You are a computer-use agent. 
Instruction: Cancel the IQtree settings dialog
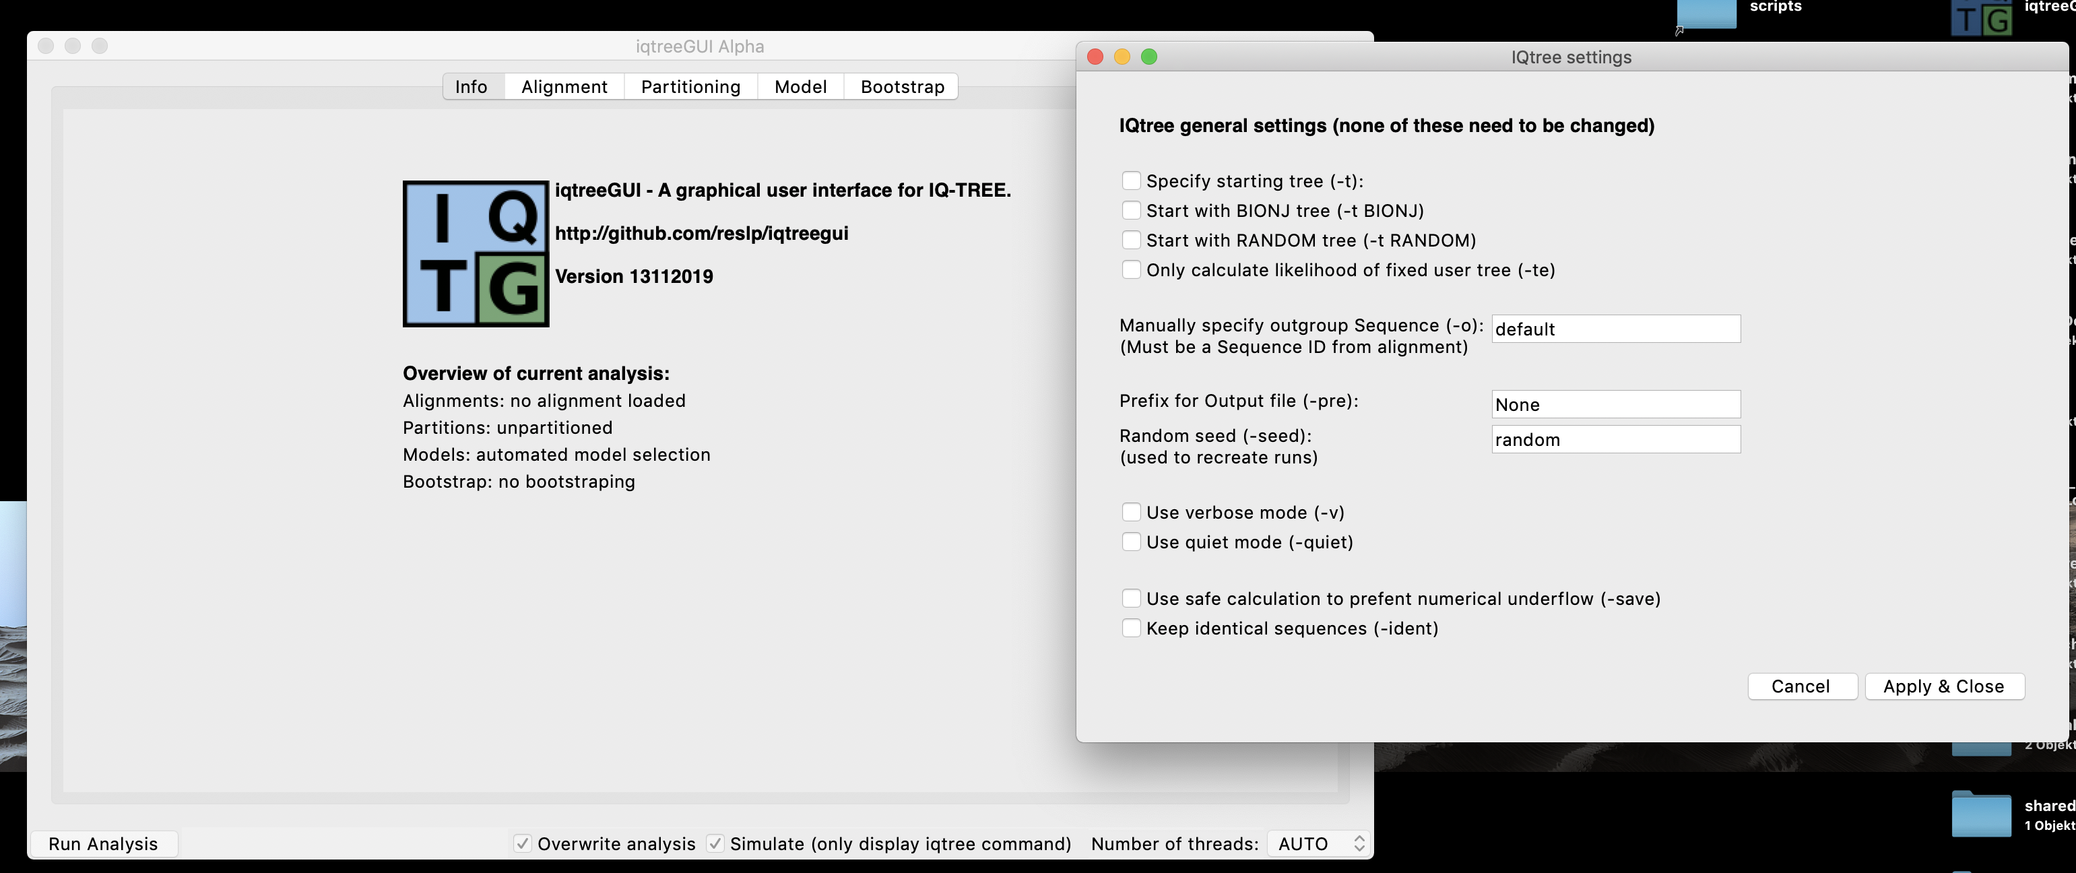(1801, 686)
